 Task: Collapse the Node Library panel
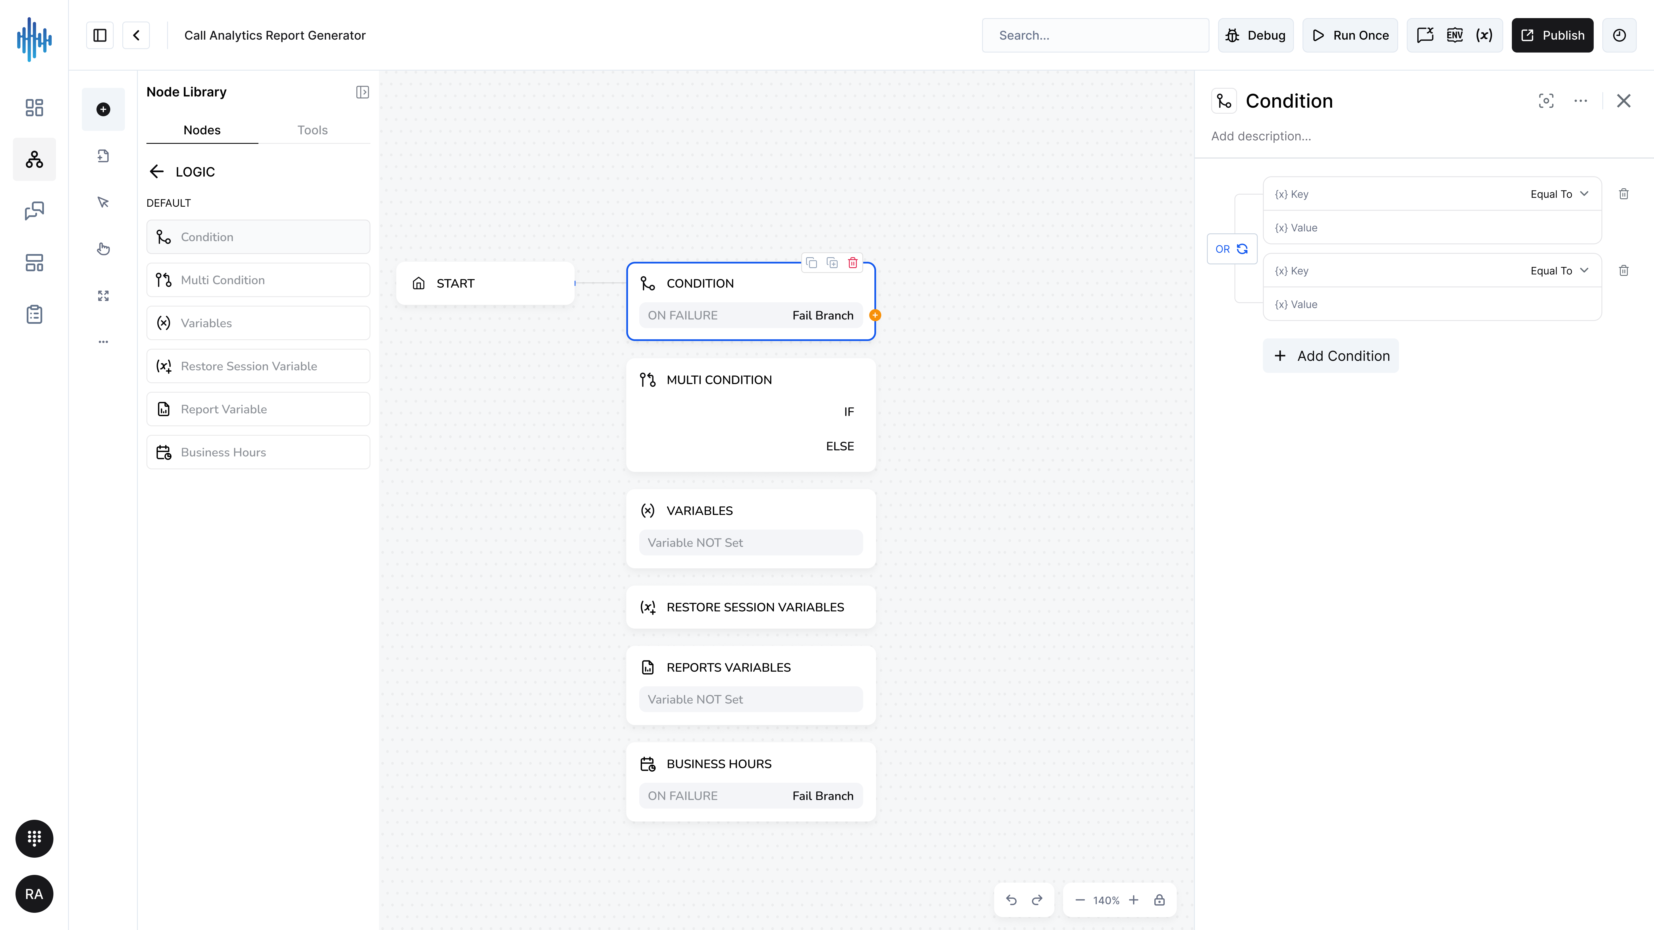[363, 92]
